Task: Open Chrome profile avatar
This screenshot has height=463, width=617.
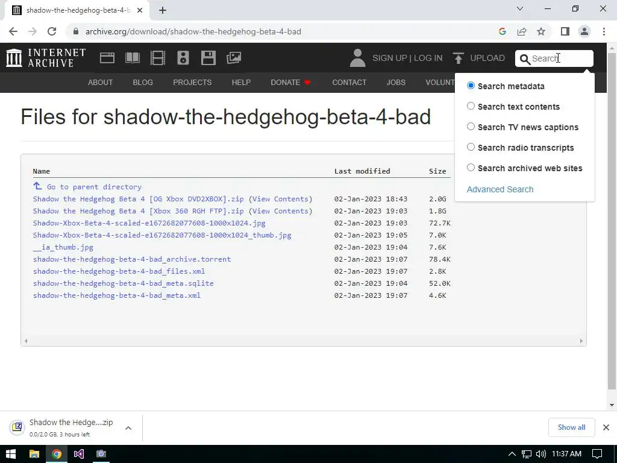Action: pos(584,31)
